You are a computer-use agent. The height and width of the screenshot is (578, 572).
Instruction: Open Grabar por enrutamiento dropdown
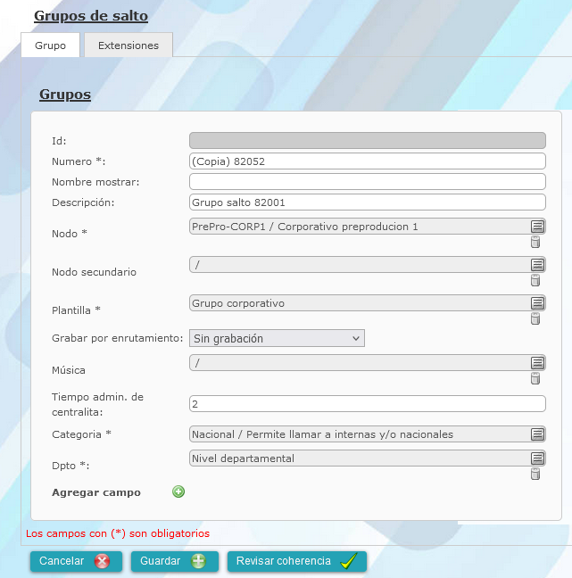click(277, 338)
